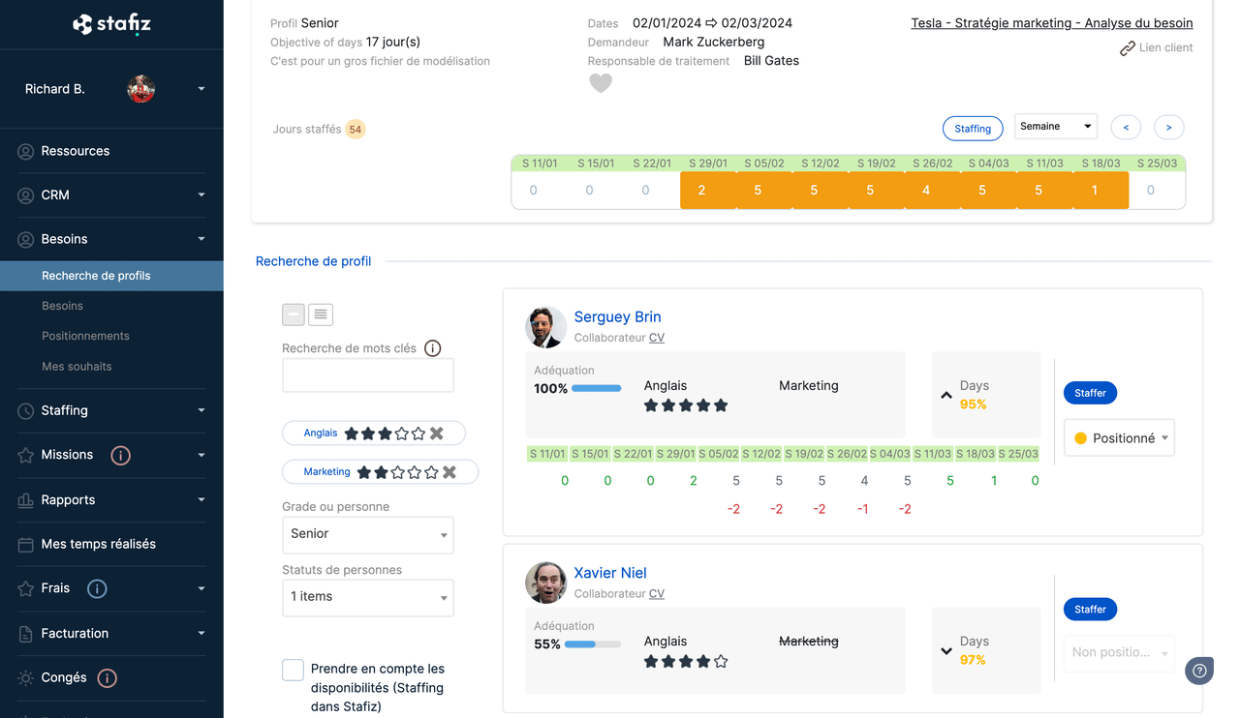Image resolution: width=1240 pixels, height=718 pixels.
Task: Click the Besoins person icon in sidebar
Action: point(26,239)
